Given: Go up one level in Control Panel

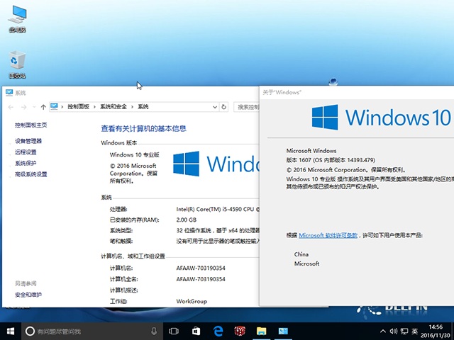Looking at the screenshot, I should [43, 107].
